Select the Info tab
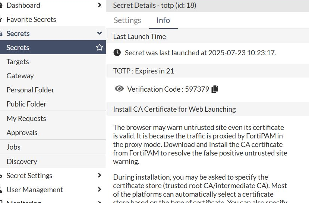 tap(163, 20)
